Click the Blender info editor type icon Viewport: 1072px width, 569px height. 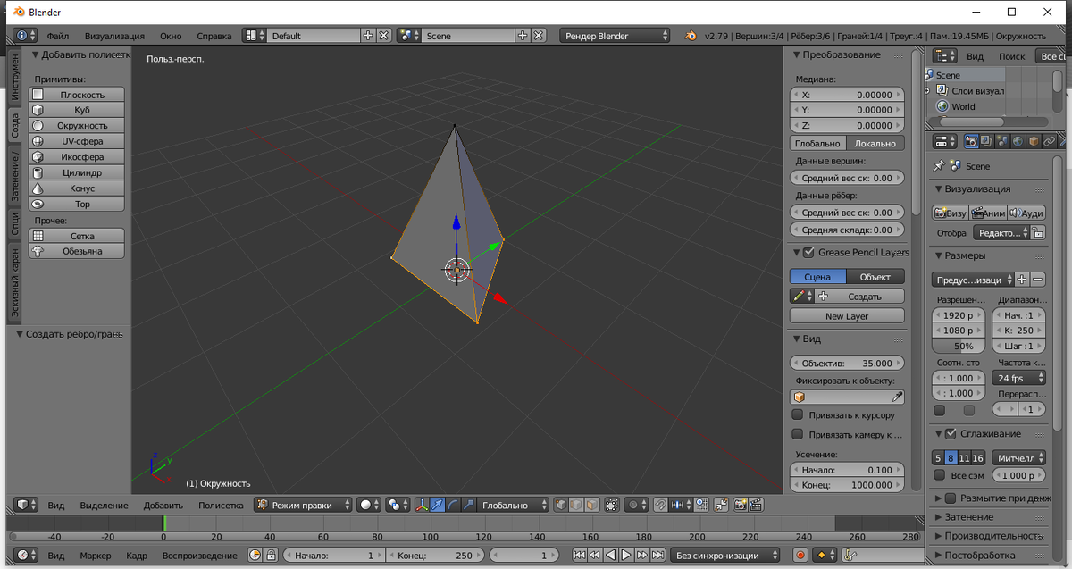[25, 36]
